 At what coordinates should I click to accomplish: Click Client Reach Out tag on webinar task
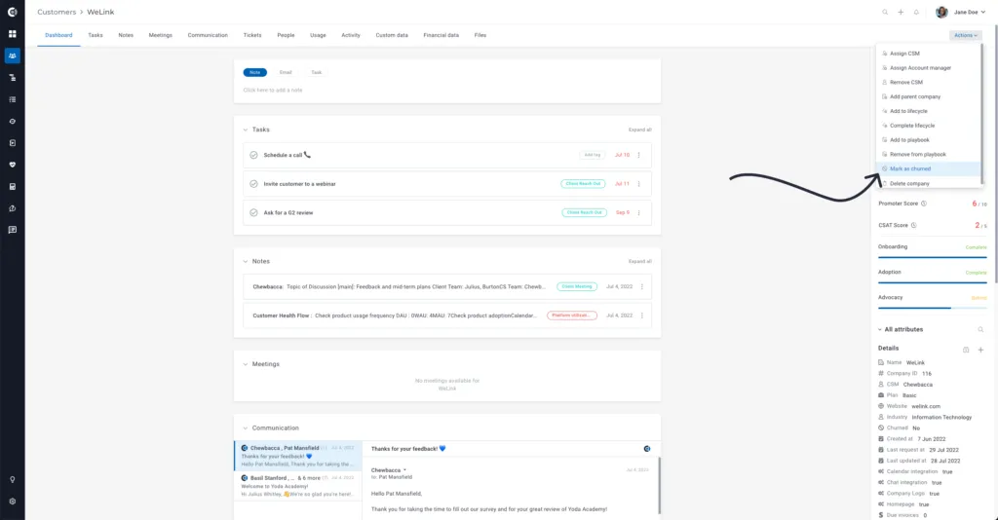[x=583, y=184]
